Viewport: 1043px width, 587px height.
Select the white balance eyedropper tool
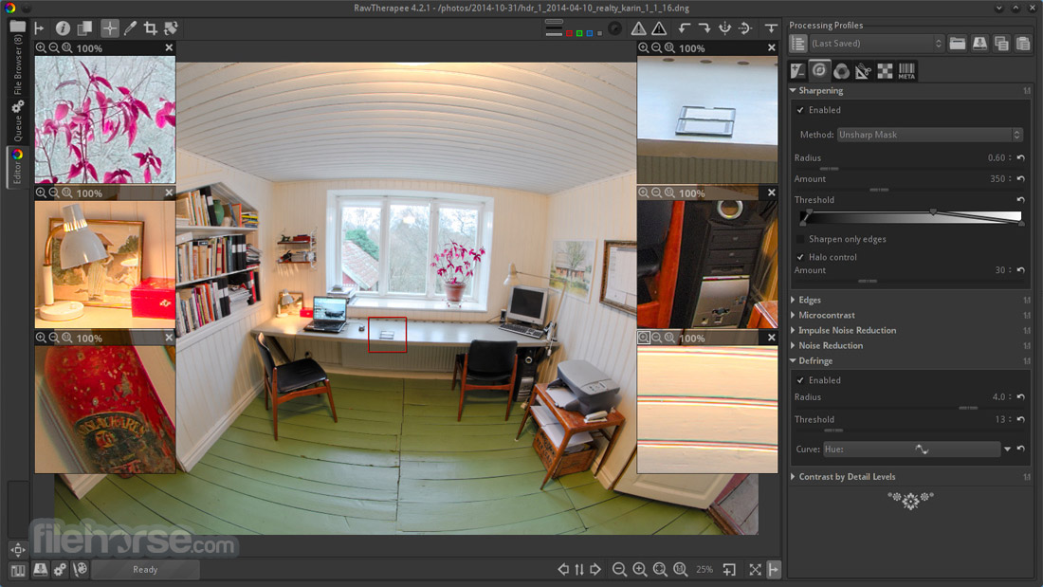click(131, 28)
